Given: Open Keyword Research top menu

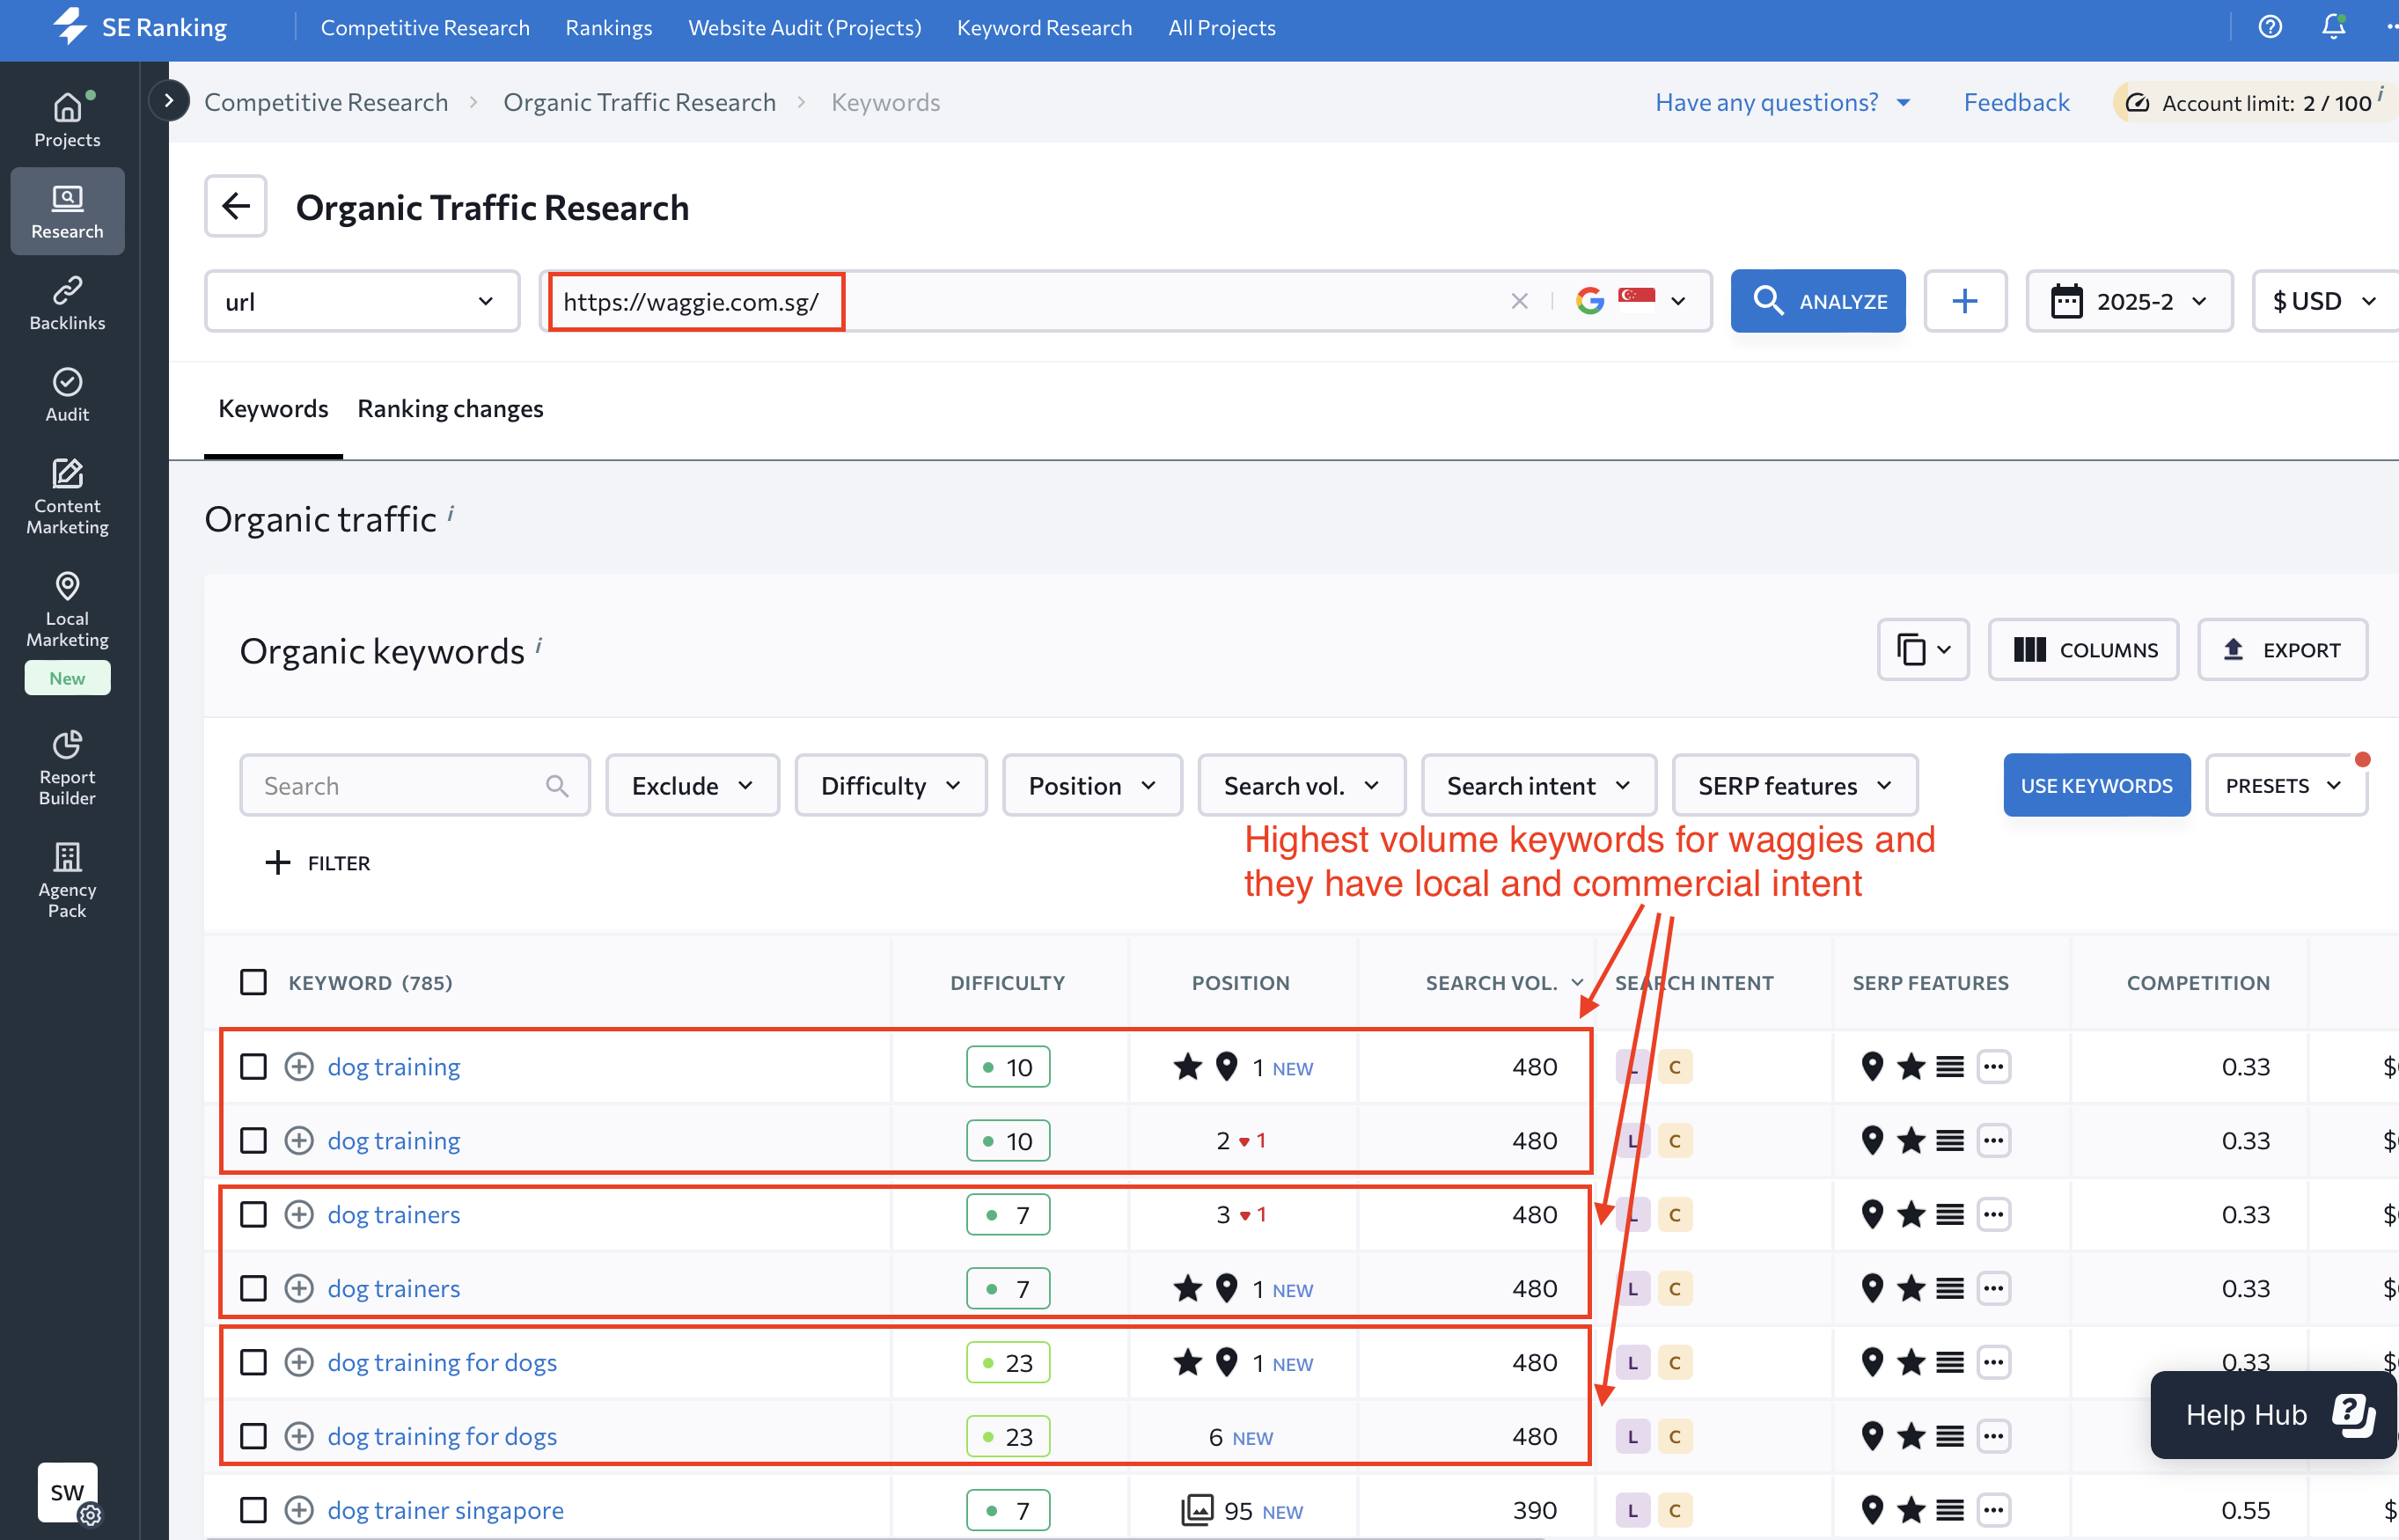Looking at the screenshot, I should coord(1044,27).
